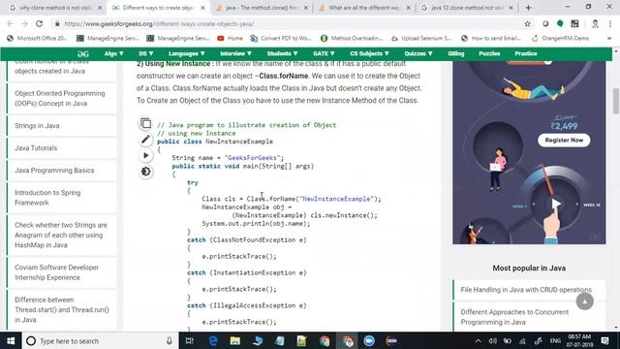Open GBlog in navbar
Screen dimensions: 620x349
pyautogui.click(x=456, y=54)
